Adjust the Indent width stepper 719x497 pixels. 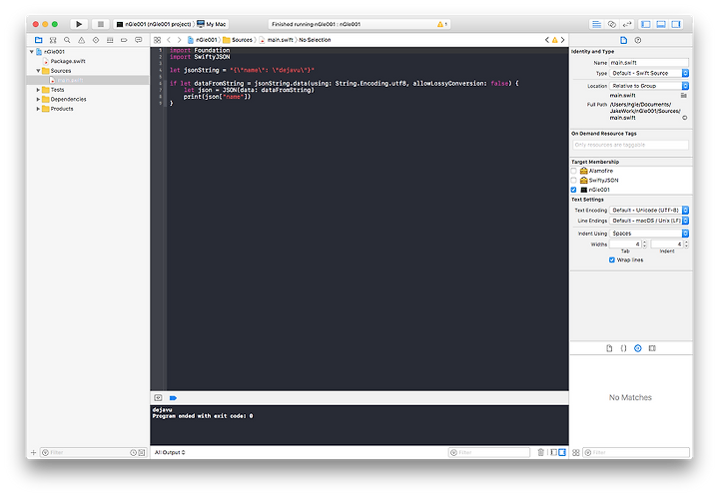pyautogui.click(x=686, y=245)
